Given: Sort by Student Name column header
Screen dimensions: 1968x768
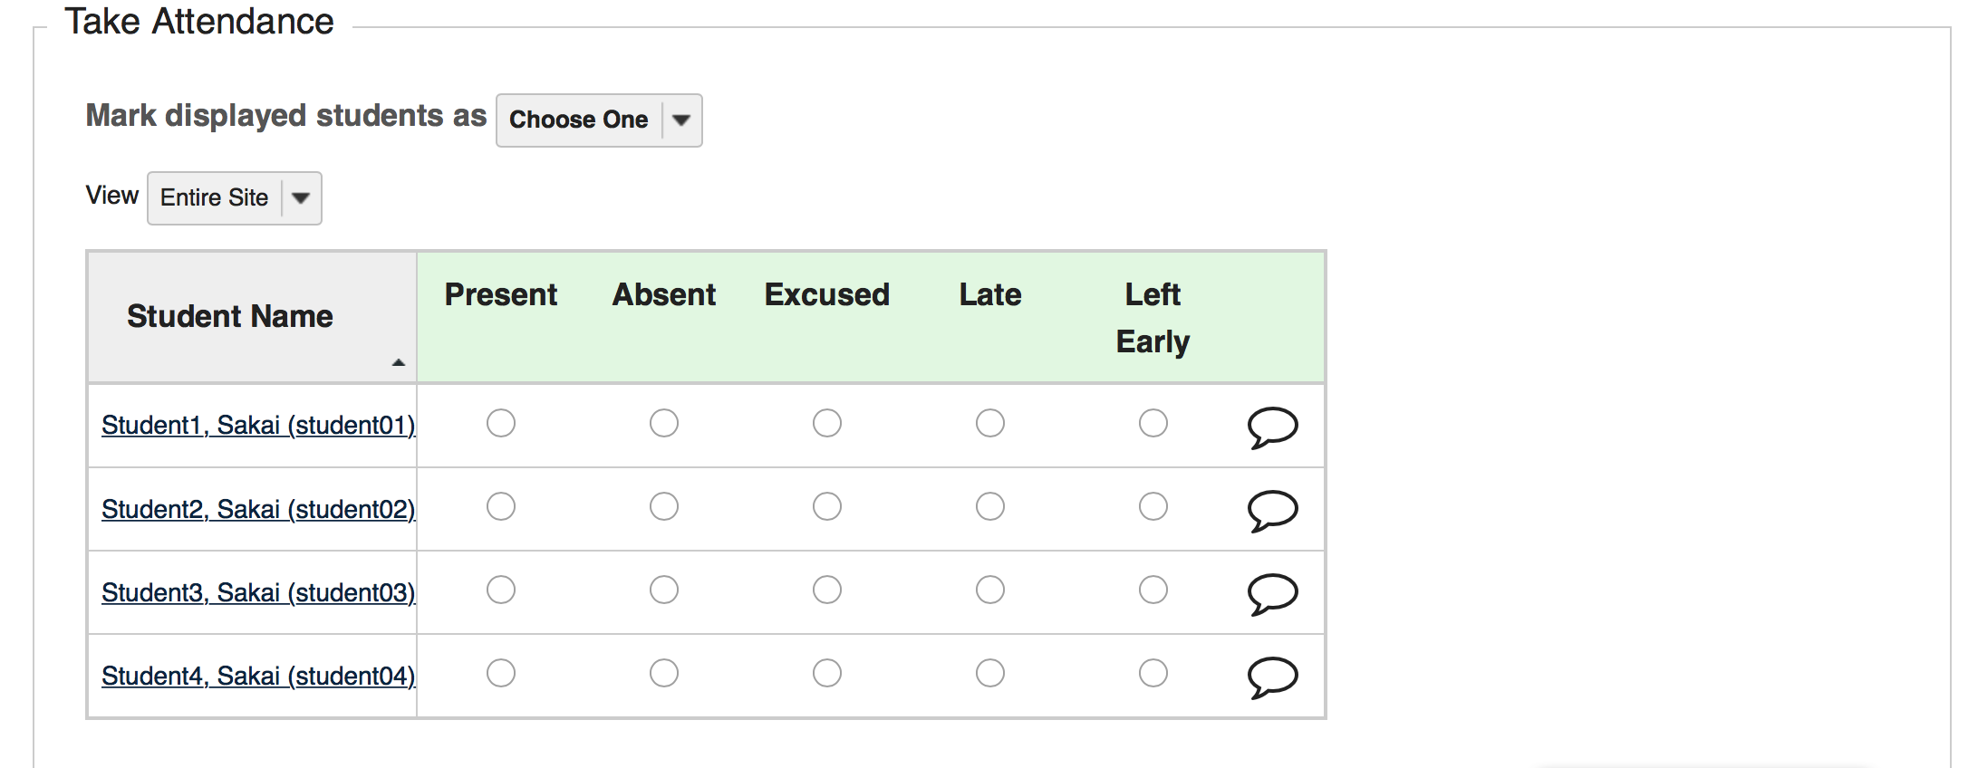Looking at the screenshot, I should coord(230,316).
